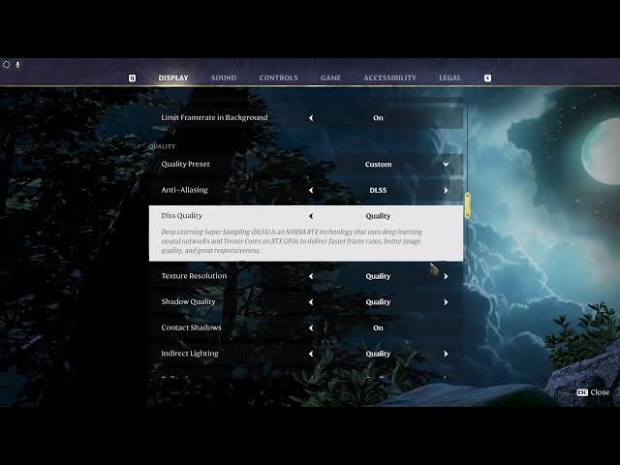The image size is (620, 465).
Task: Increase Shadow Quality with right arrow
Action: point(446,302)
